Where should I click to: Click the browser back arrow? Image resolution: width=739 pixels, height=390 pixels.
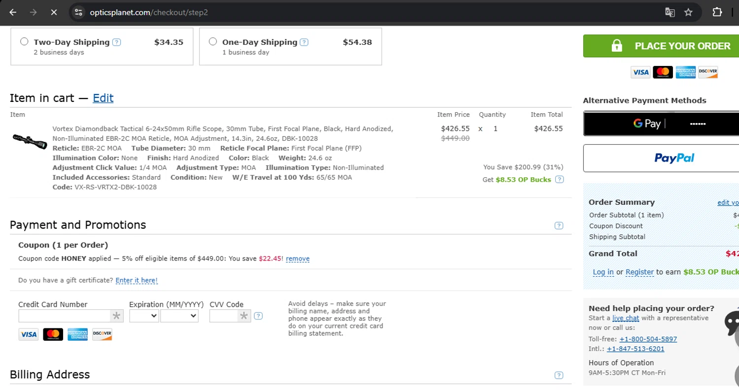(x=13, y=12)
